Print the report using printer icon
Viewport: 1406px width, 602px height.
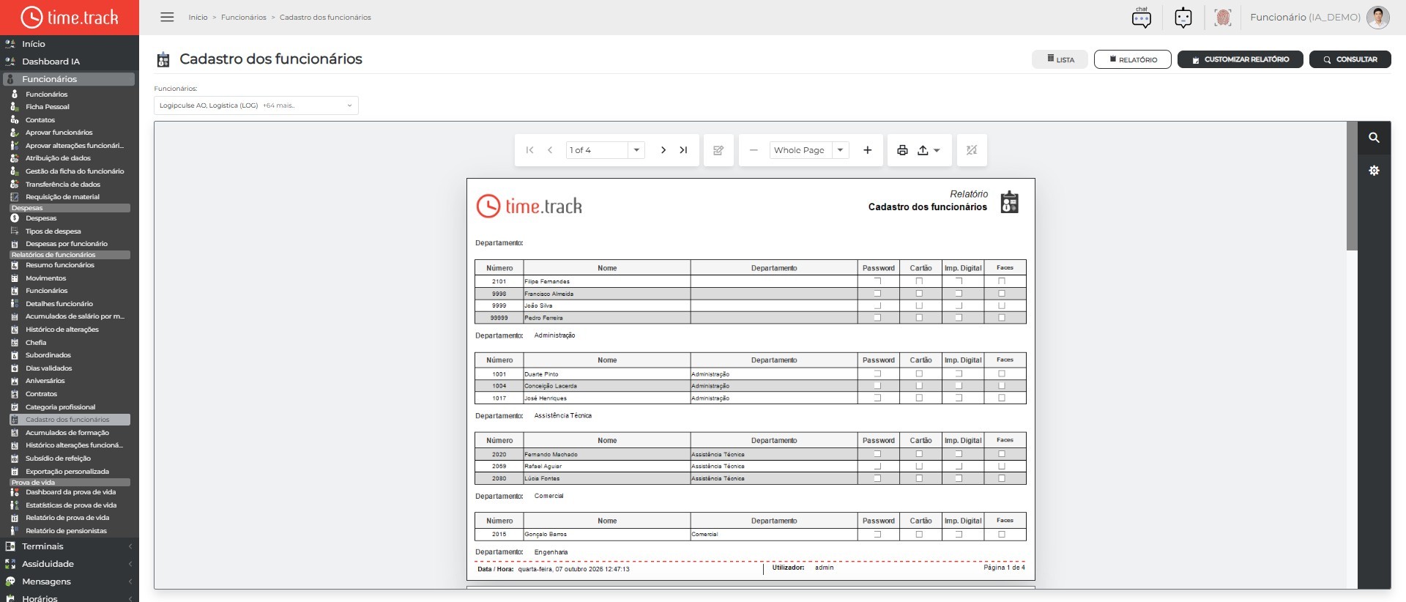tap(902, 150)
